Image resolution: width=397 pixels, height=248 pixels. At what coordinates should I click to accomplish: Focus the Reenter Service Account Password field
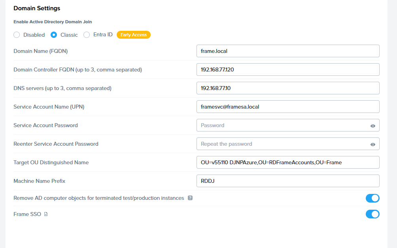(x=283, y=144)
